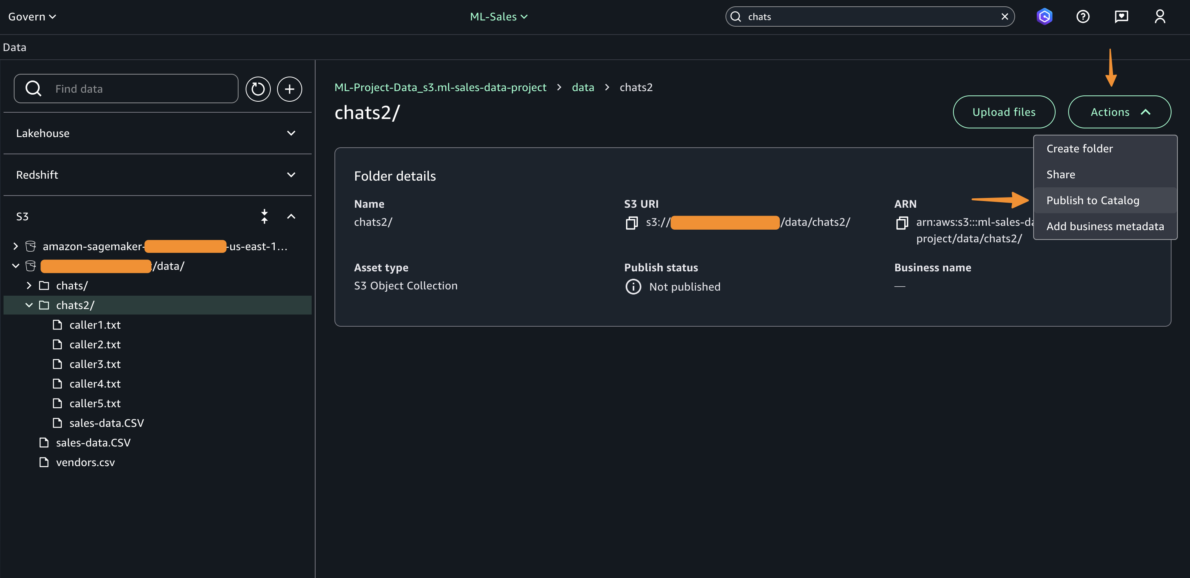Screen dimensions: 1190x578
Task: Click the add data plus icon
Action: coord(290,89)
